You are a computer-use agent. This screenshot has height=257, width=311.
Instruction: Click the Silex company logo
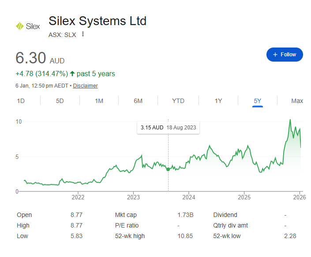click(x=28, y=26)
